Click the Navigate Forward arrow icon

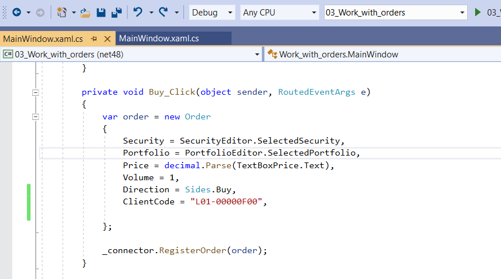pyautogui.click(x=40, y=12)
